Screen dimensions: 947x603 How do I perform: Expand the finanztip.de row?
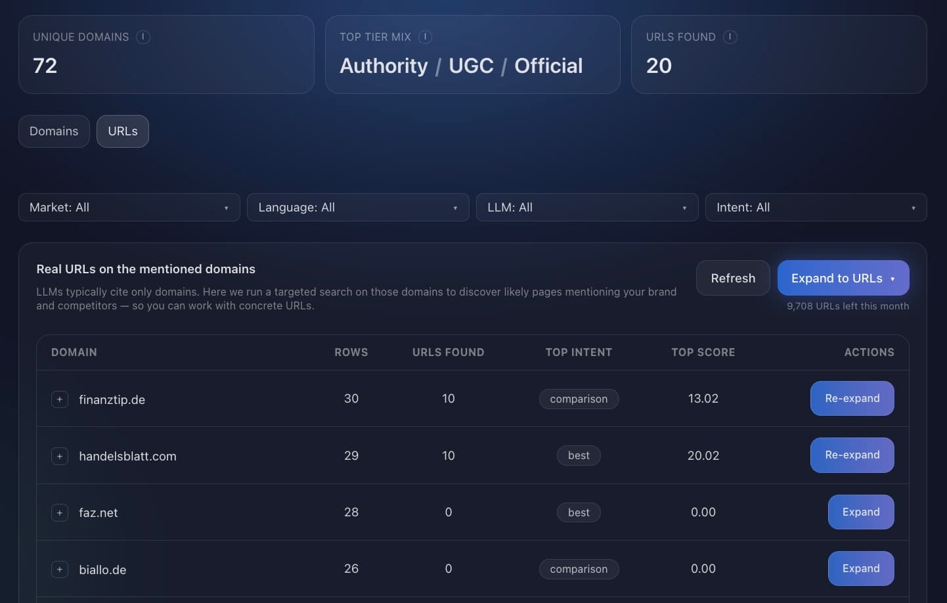[60, 399]
